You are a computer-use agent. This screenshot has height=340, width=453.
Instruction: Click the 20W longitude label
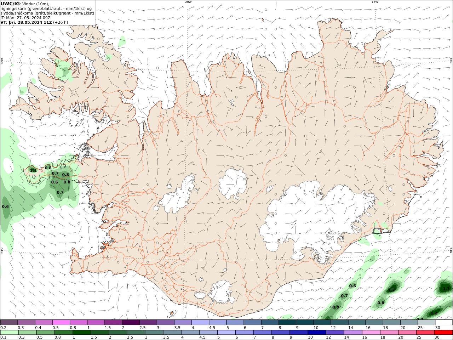[x=188, y=2]
